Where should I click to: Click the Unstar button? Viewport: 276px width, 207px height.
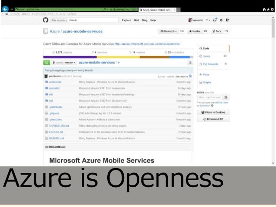click(x=195, y=31)
